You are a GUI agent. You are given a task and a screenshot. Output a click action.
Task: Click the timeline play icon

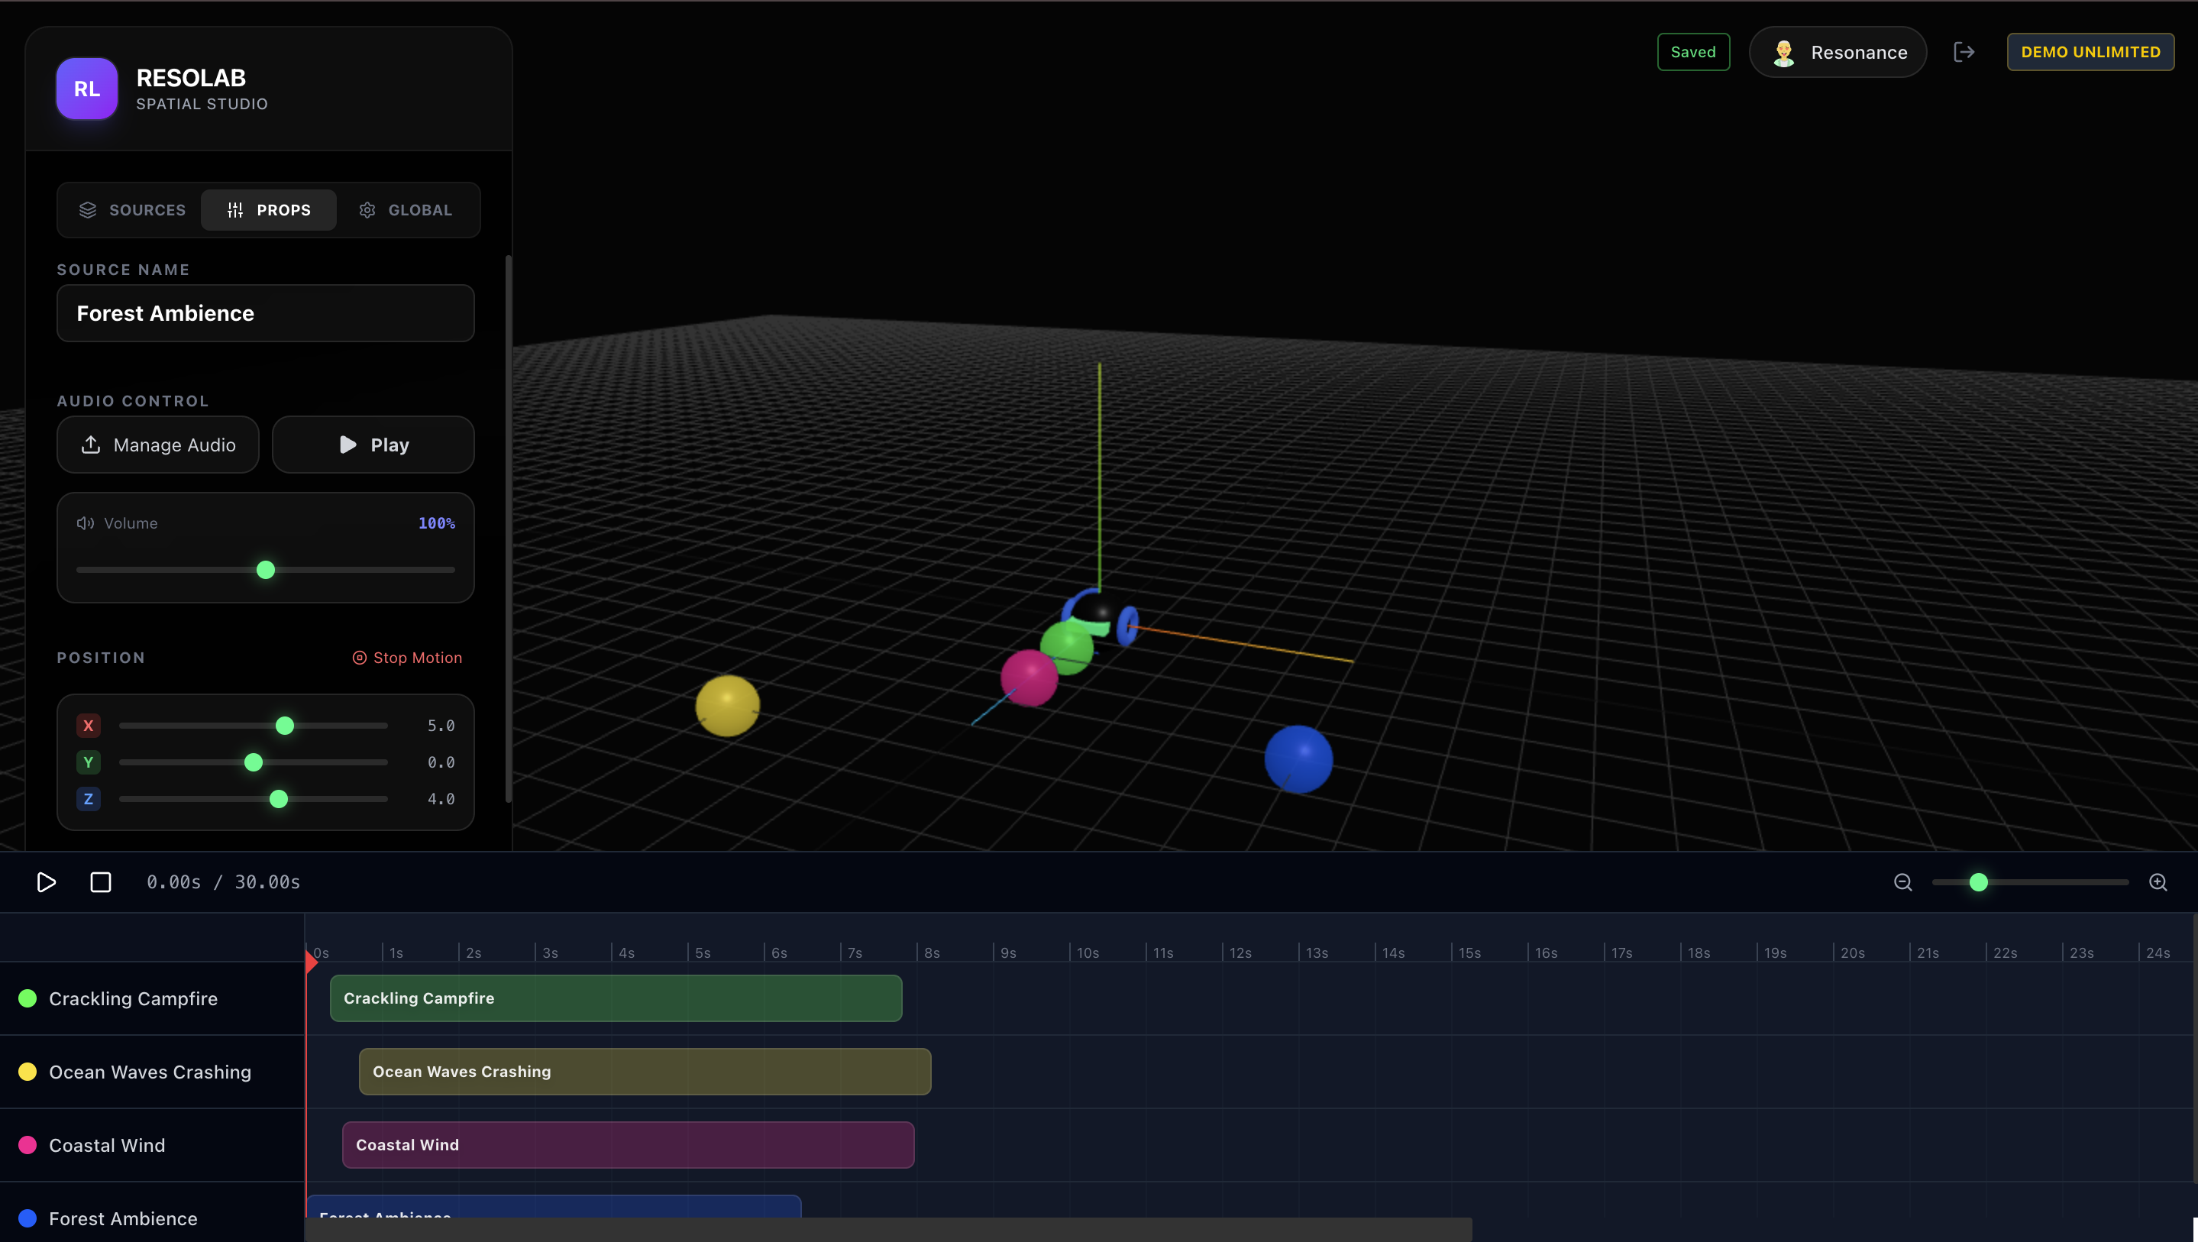pyautogui.click(x=46, y=881)
